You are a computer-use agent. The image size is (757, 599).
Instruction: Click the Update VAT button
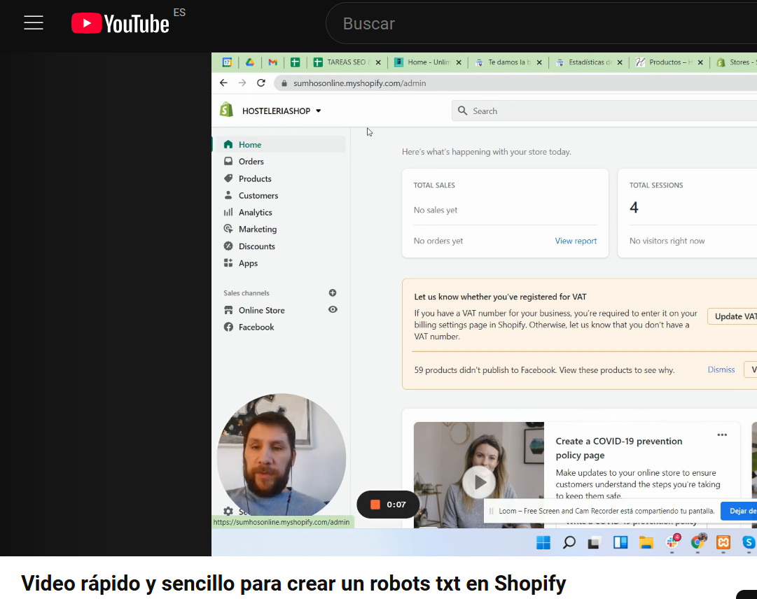(x=732, y=316)
